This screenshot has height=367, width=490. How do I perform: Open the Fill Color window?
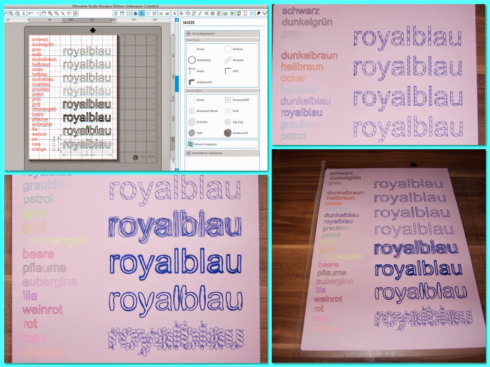pos(115,13)
